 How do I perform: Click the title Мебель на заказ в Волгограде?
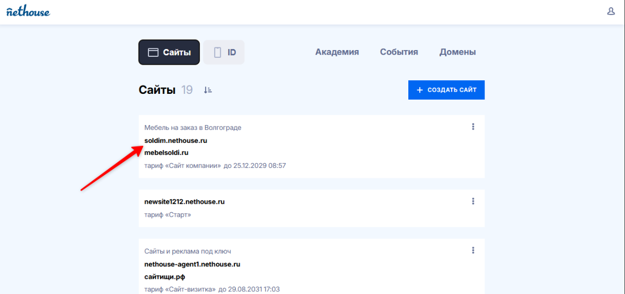(193, 128)
